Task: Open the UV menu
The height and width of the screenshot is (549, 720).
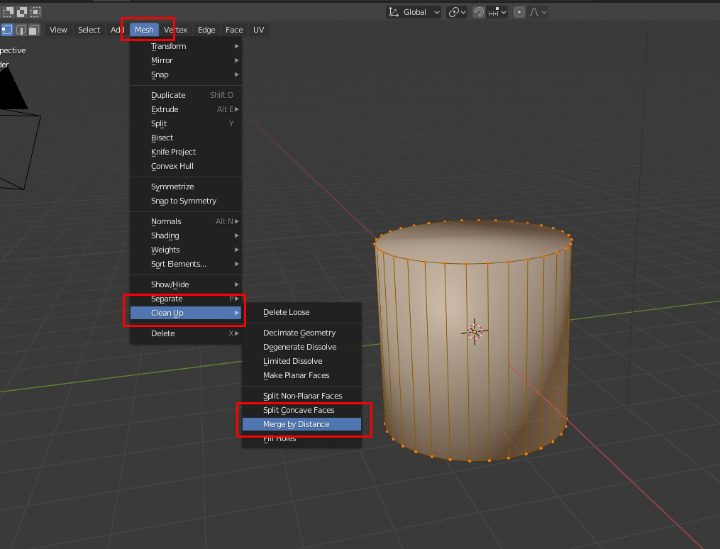Action: point(258,30)
